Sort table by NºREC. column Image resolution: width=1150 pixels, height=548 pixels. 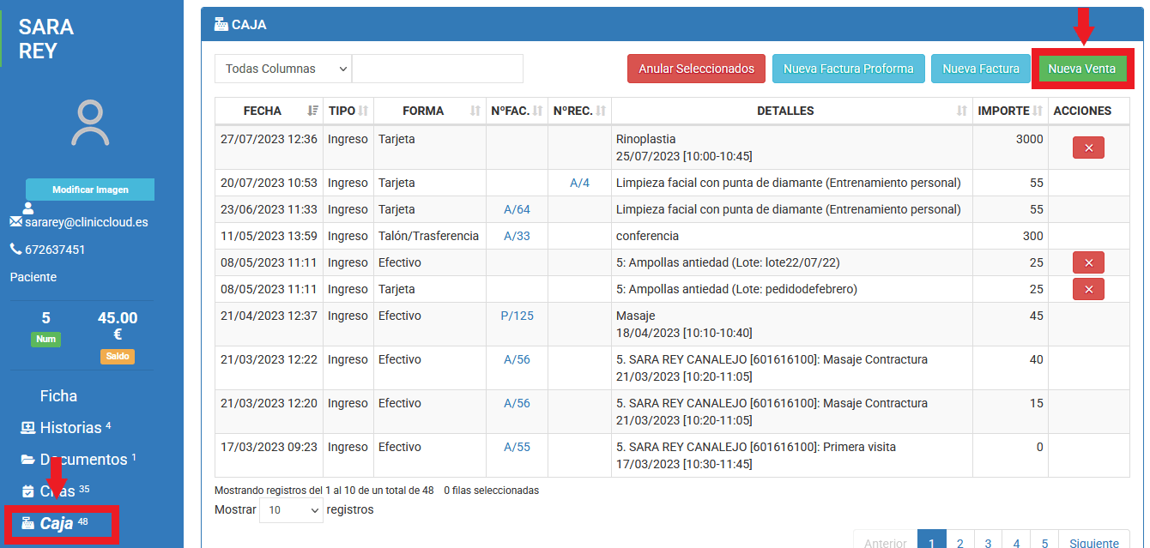579,111
